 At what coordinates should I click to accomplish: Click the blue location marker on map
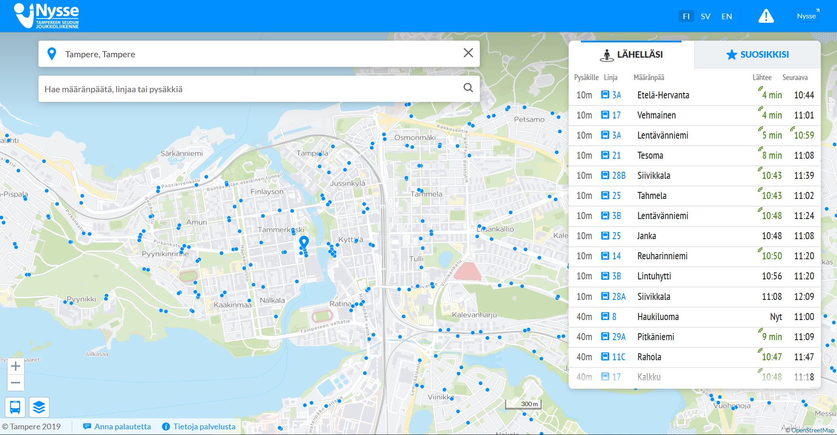click(303, 241)
